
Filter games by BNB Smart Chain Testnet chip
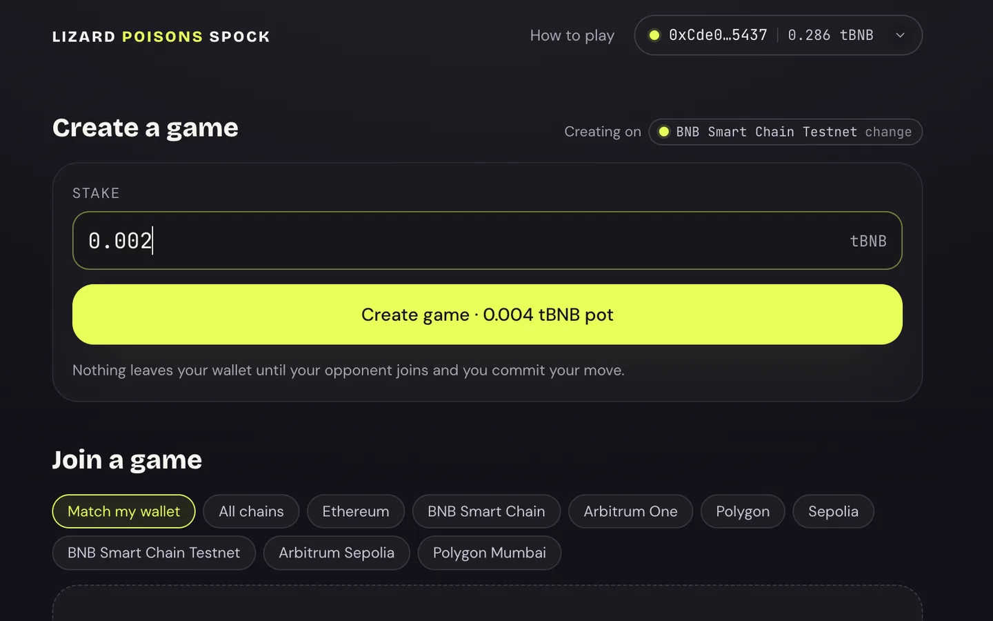click(154, 553)
